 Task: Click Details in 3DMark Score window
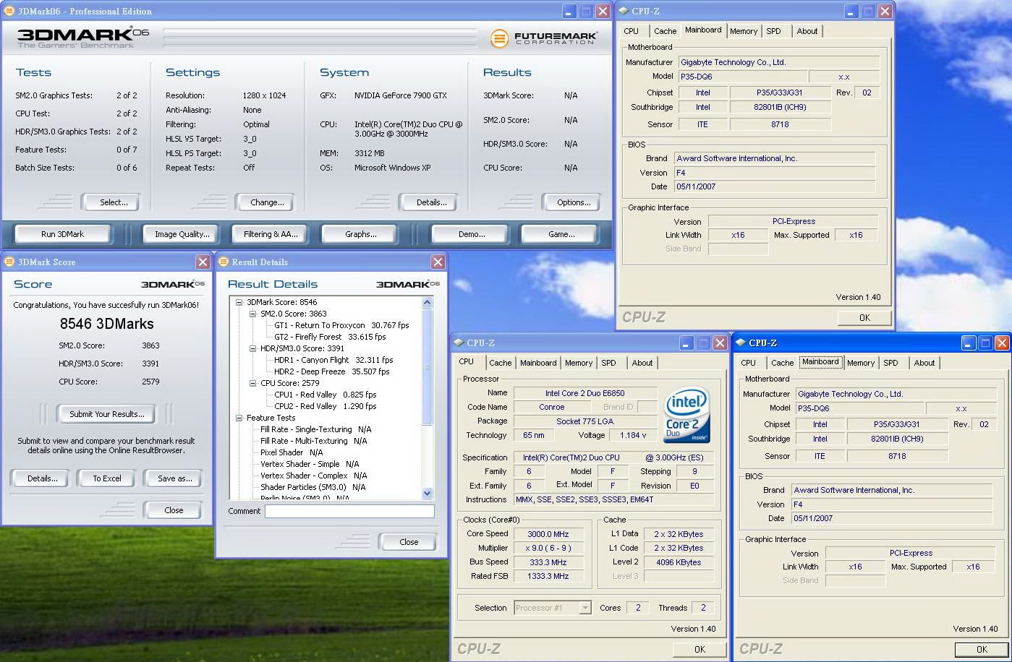coord(41,478)
